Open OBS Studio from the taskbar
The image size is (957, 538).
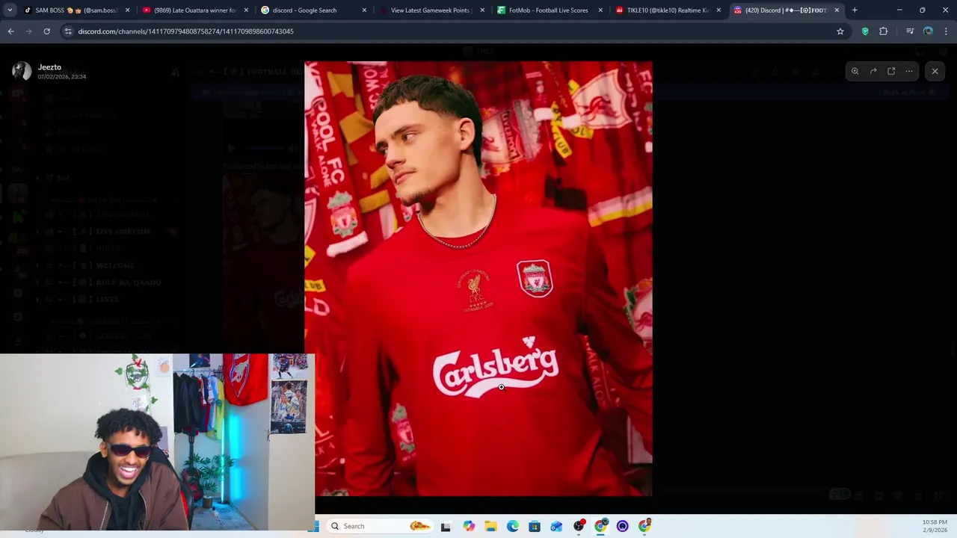click(579, 526)
